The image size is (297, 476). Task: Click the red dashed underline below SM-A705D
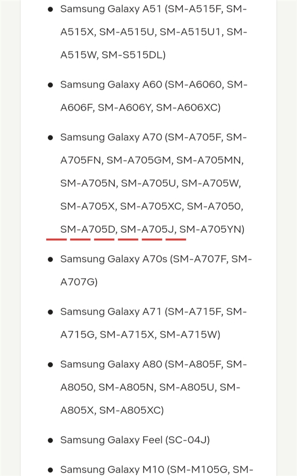(80, 239)
